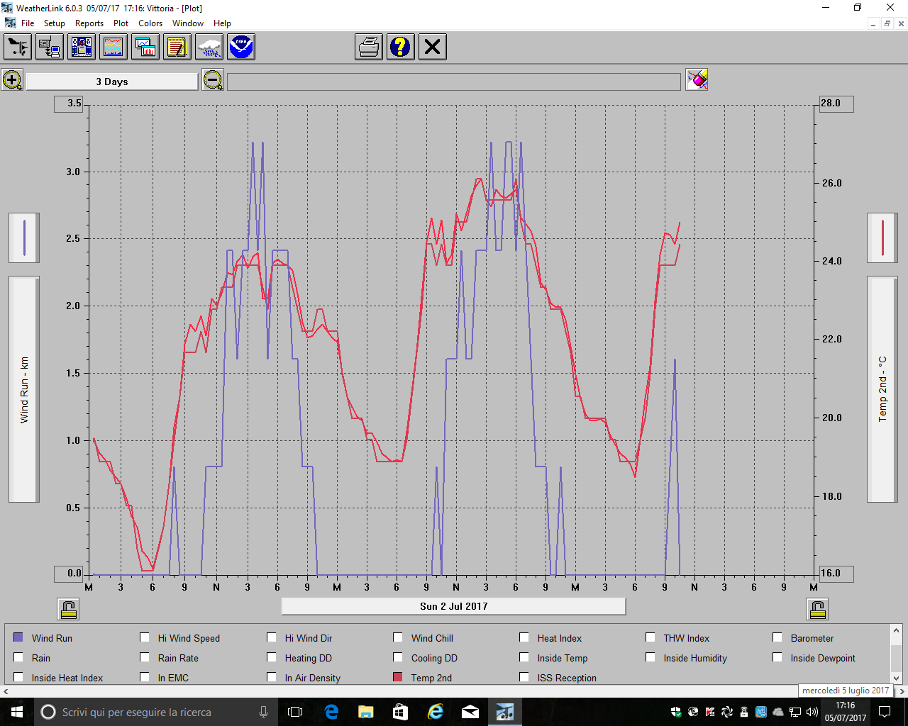Open the Reports menu
The width and height of the screenshot is (908, 726).
tap(89, 23)
